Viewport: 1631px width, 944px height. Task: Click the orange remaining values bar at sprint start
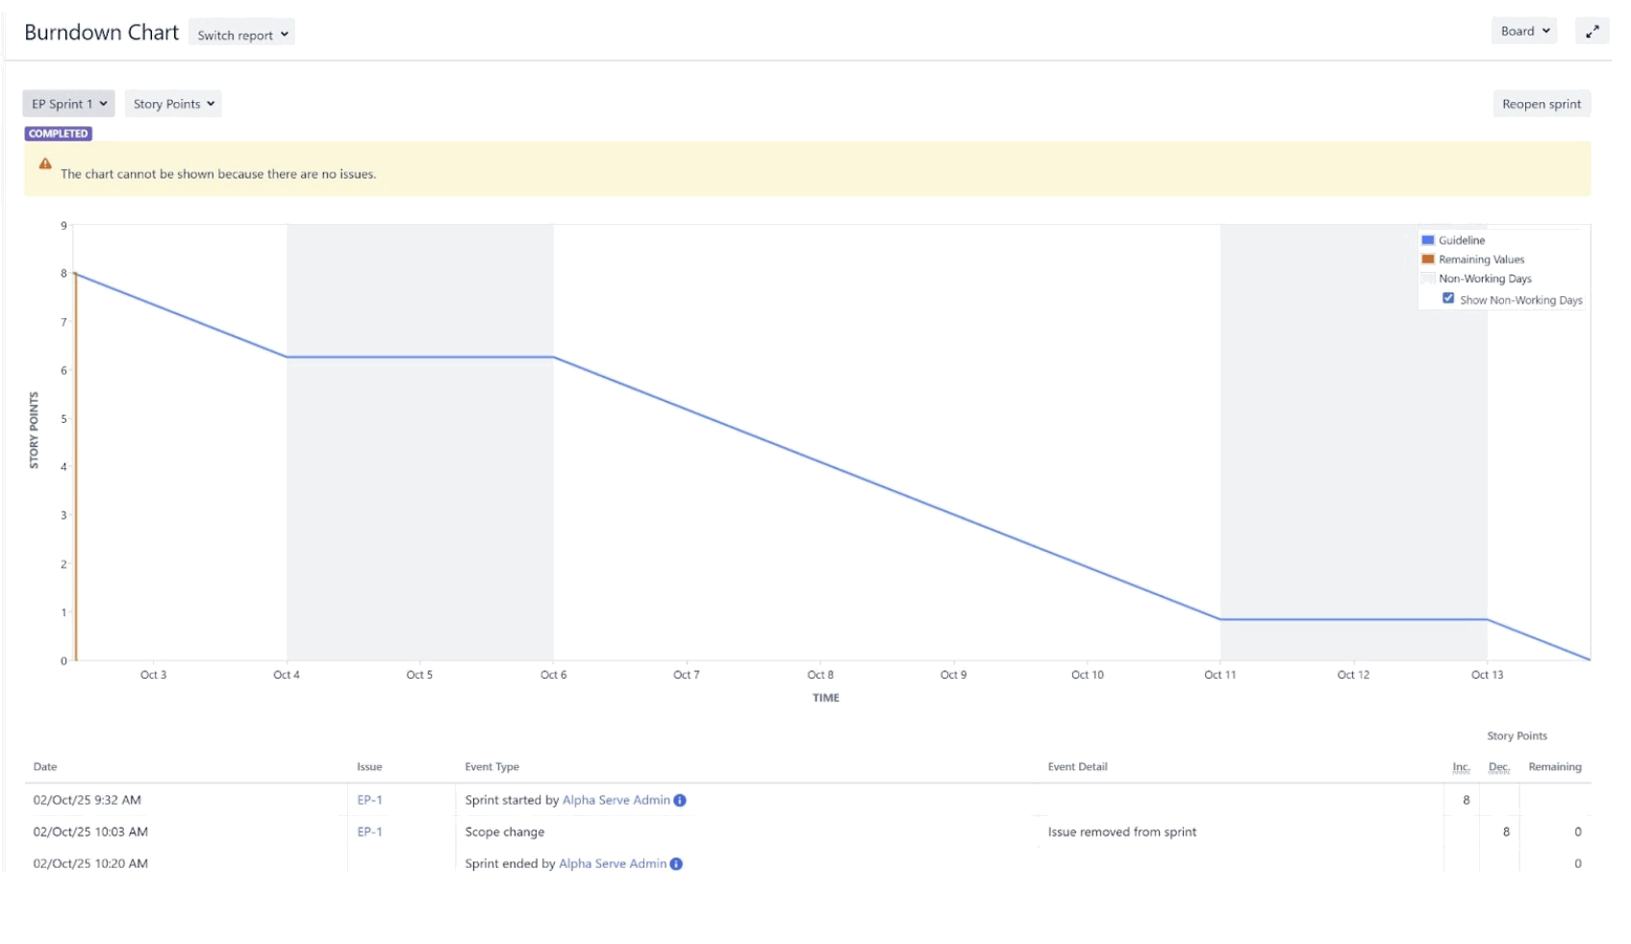[76, 461]
